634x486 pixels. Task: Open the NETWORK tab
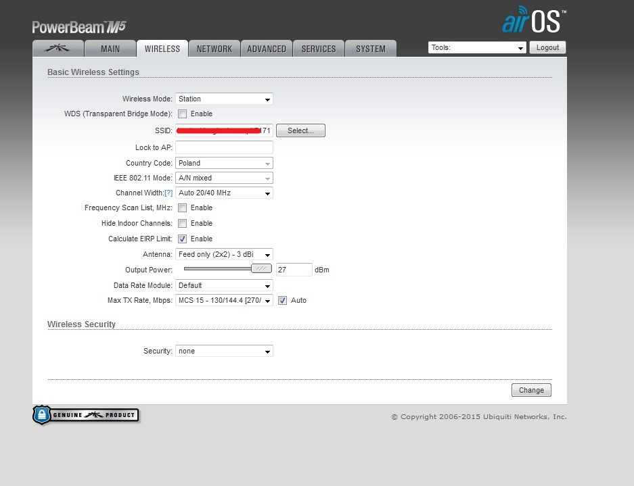[214, 49]
